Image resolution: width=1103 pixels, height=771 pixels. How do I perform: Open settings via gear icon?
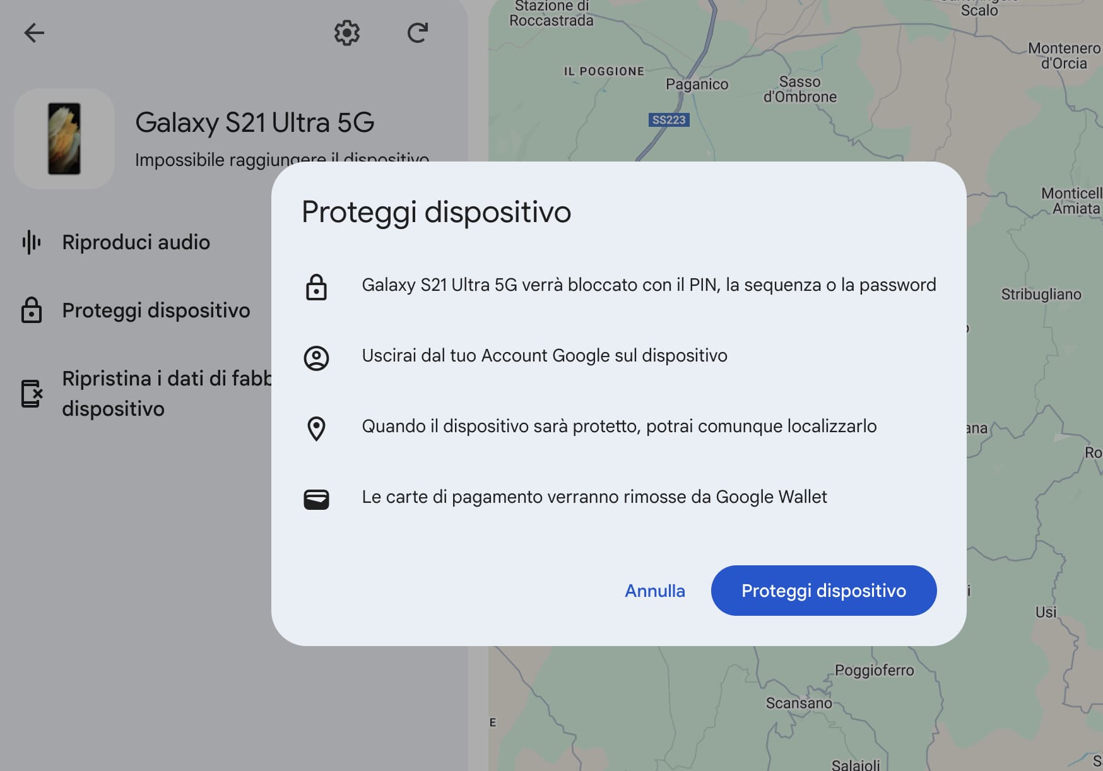(346, 33)
